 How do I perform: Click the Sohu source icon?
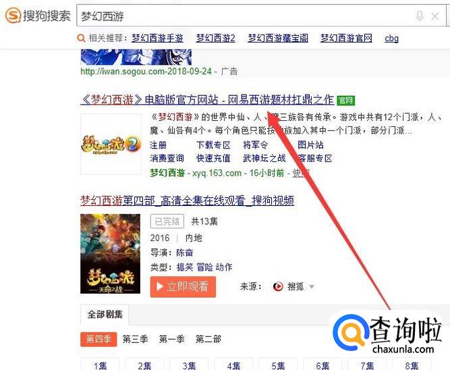pos(278,287)
